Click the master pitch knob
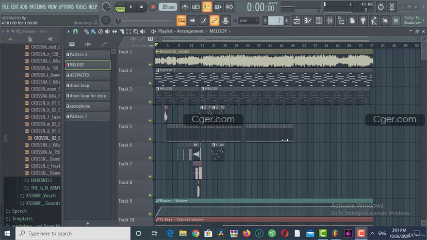The height and width of the screenshot is (240, 427). tap(106, 20)
